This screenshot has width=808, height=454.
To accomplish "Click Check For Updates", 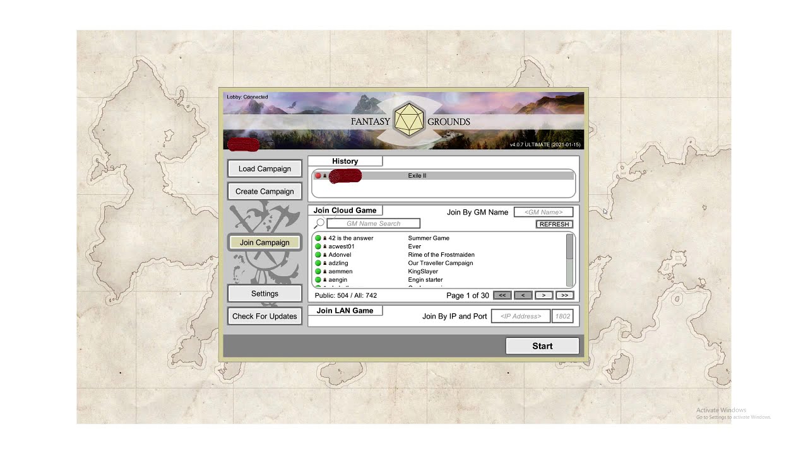I will (264, 316).
